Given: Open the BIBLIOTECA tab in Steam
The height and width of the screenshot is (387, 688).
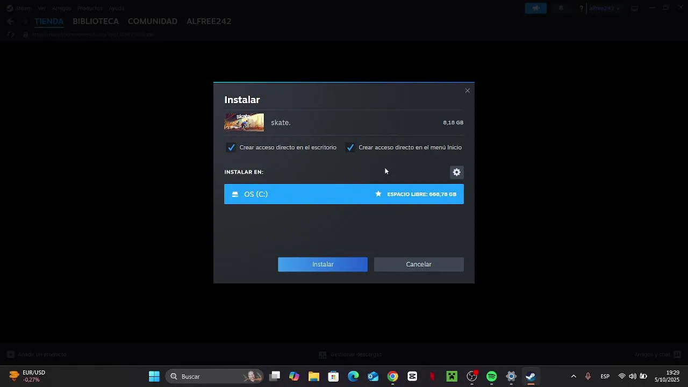Looking at the screenshot, I should click(96, 21).
